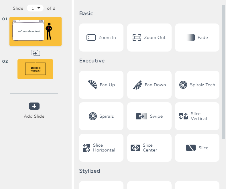Image resolution: width=226 pixels, height=189 pixels.
Task: Click the slide number 02 label
Action: click(x=5, y=61)
